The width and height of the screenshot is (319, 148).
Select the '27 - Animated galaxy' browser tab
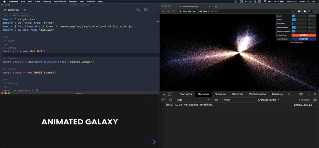192,6
